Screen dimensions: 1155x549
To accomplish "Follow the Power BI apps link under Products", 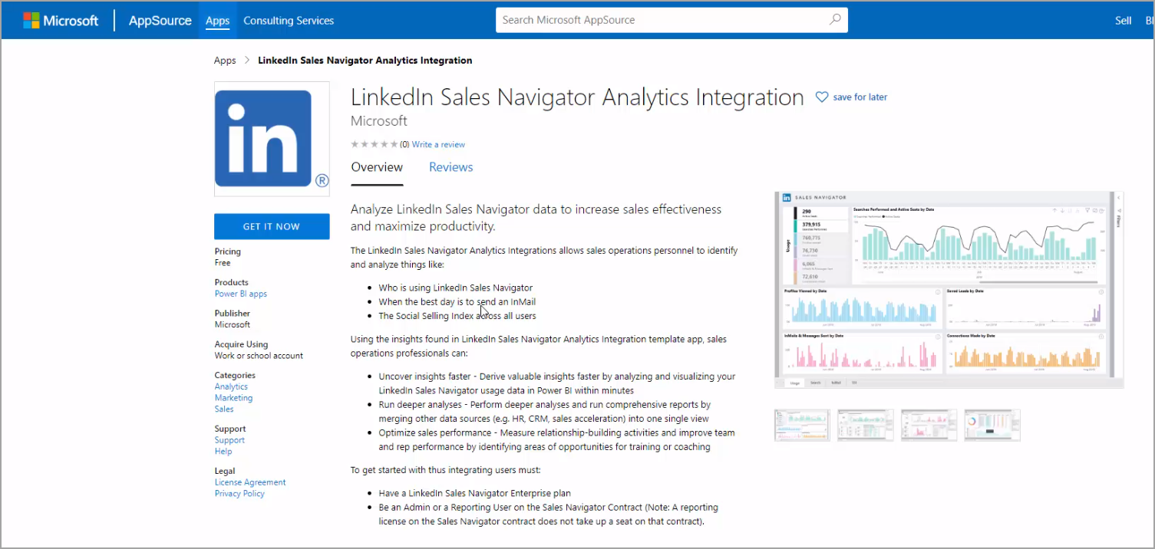I will [x=240, y=293].
